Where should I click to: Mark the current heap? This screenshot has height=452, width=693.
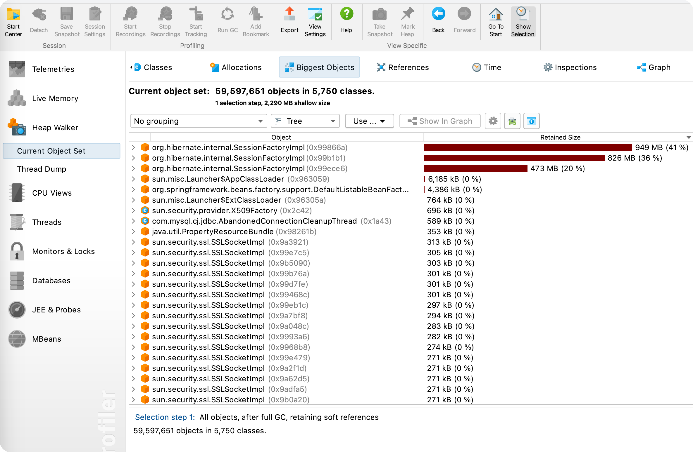pyautogui.click(x=407, y=20)
